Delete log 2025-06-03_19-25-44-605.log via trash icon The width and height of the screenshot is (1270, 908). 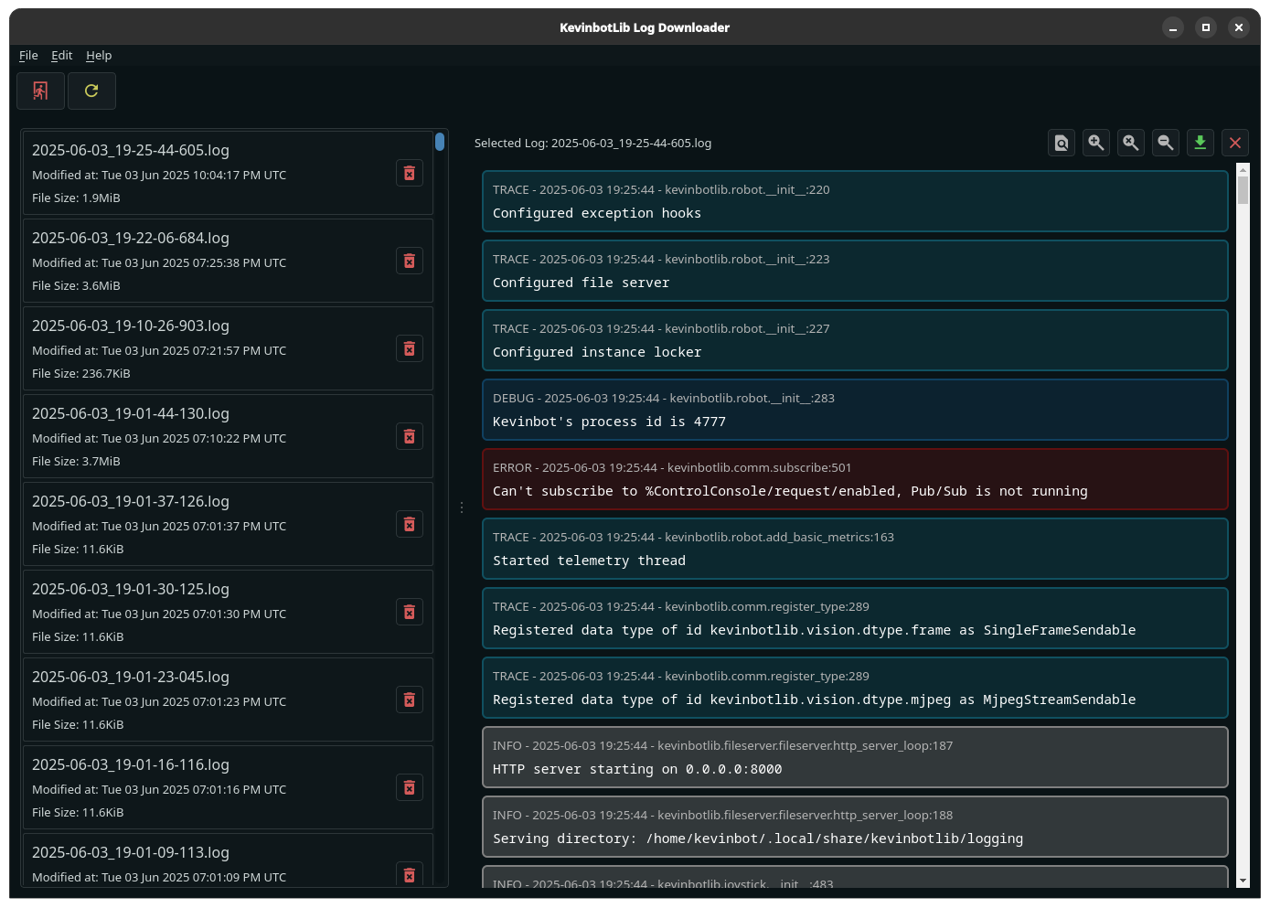410,173
